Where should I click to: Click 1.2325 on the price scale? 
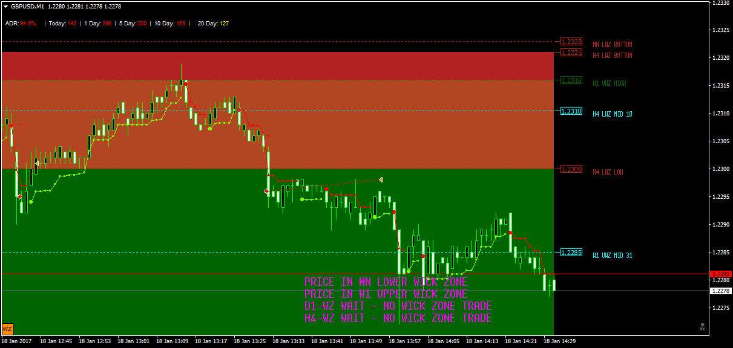(x=721, y=30)
